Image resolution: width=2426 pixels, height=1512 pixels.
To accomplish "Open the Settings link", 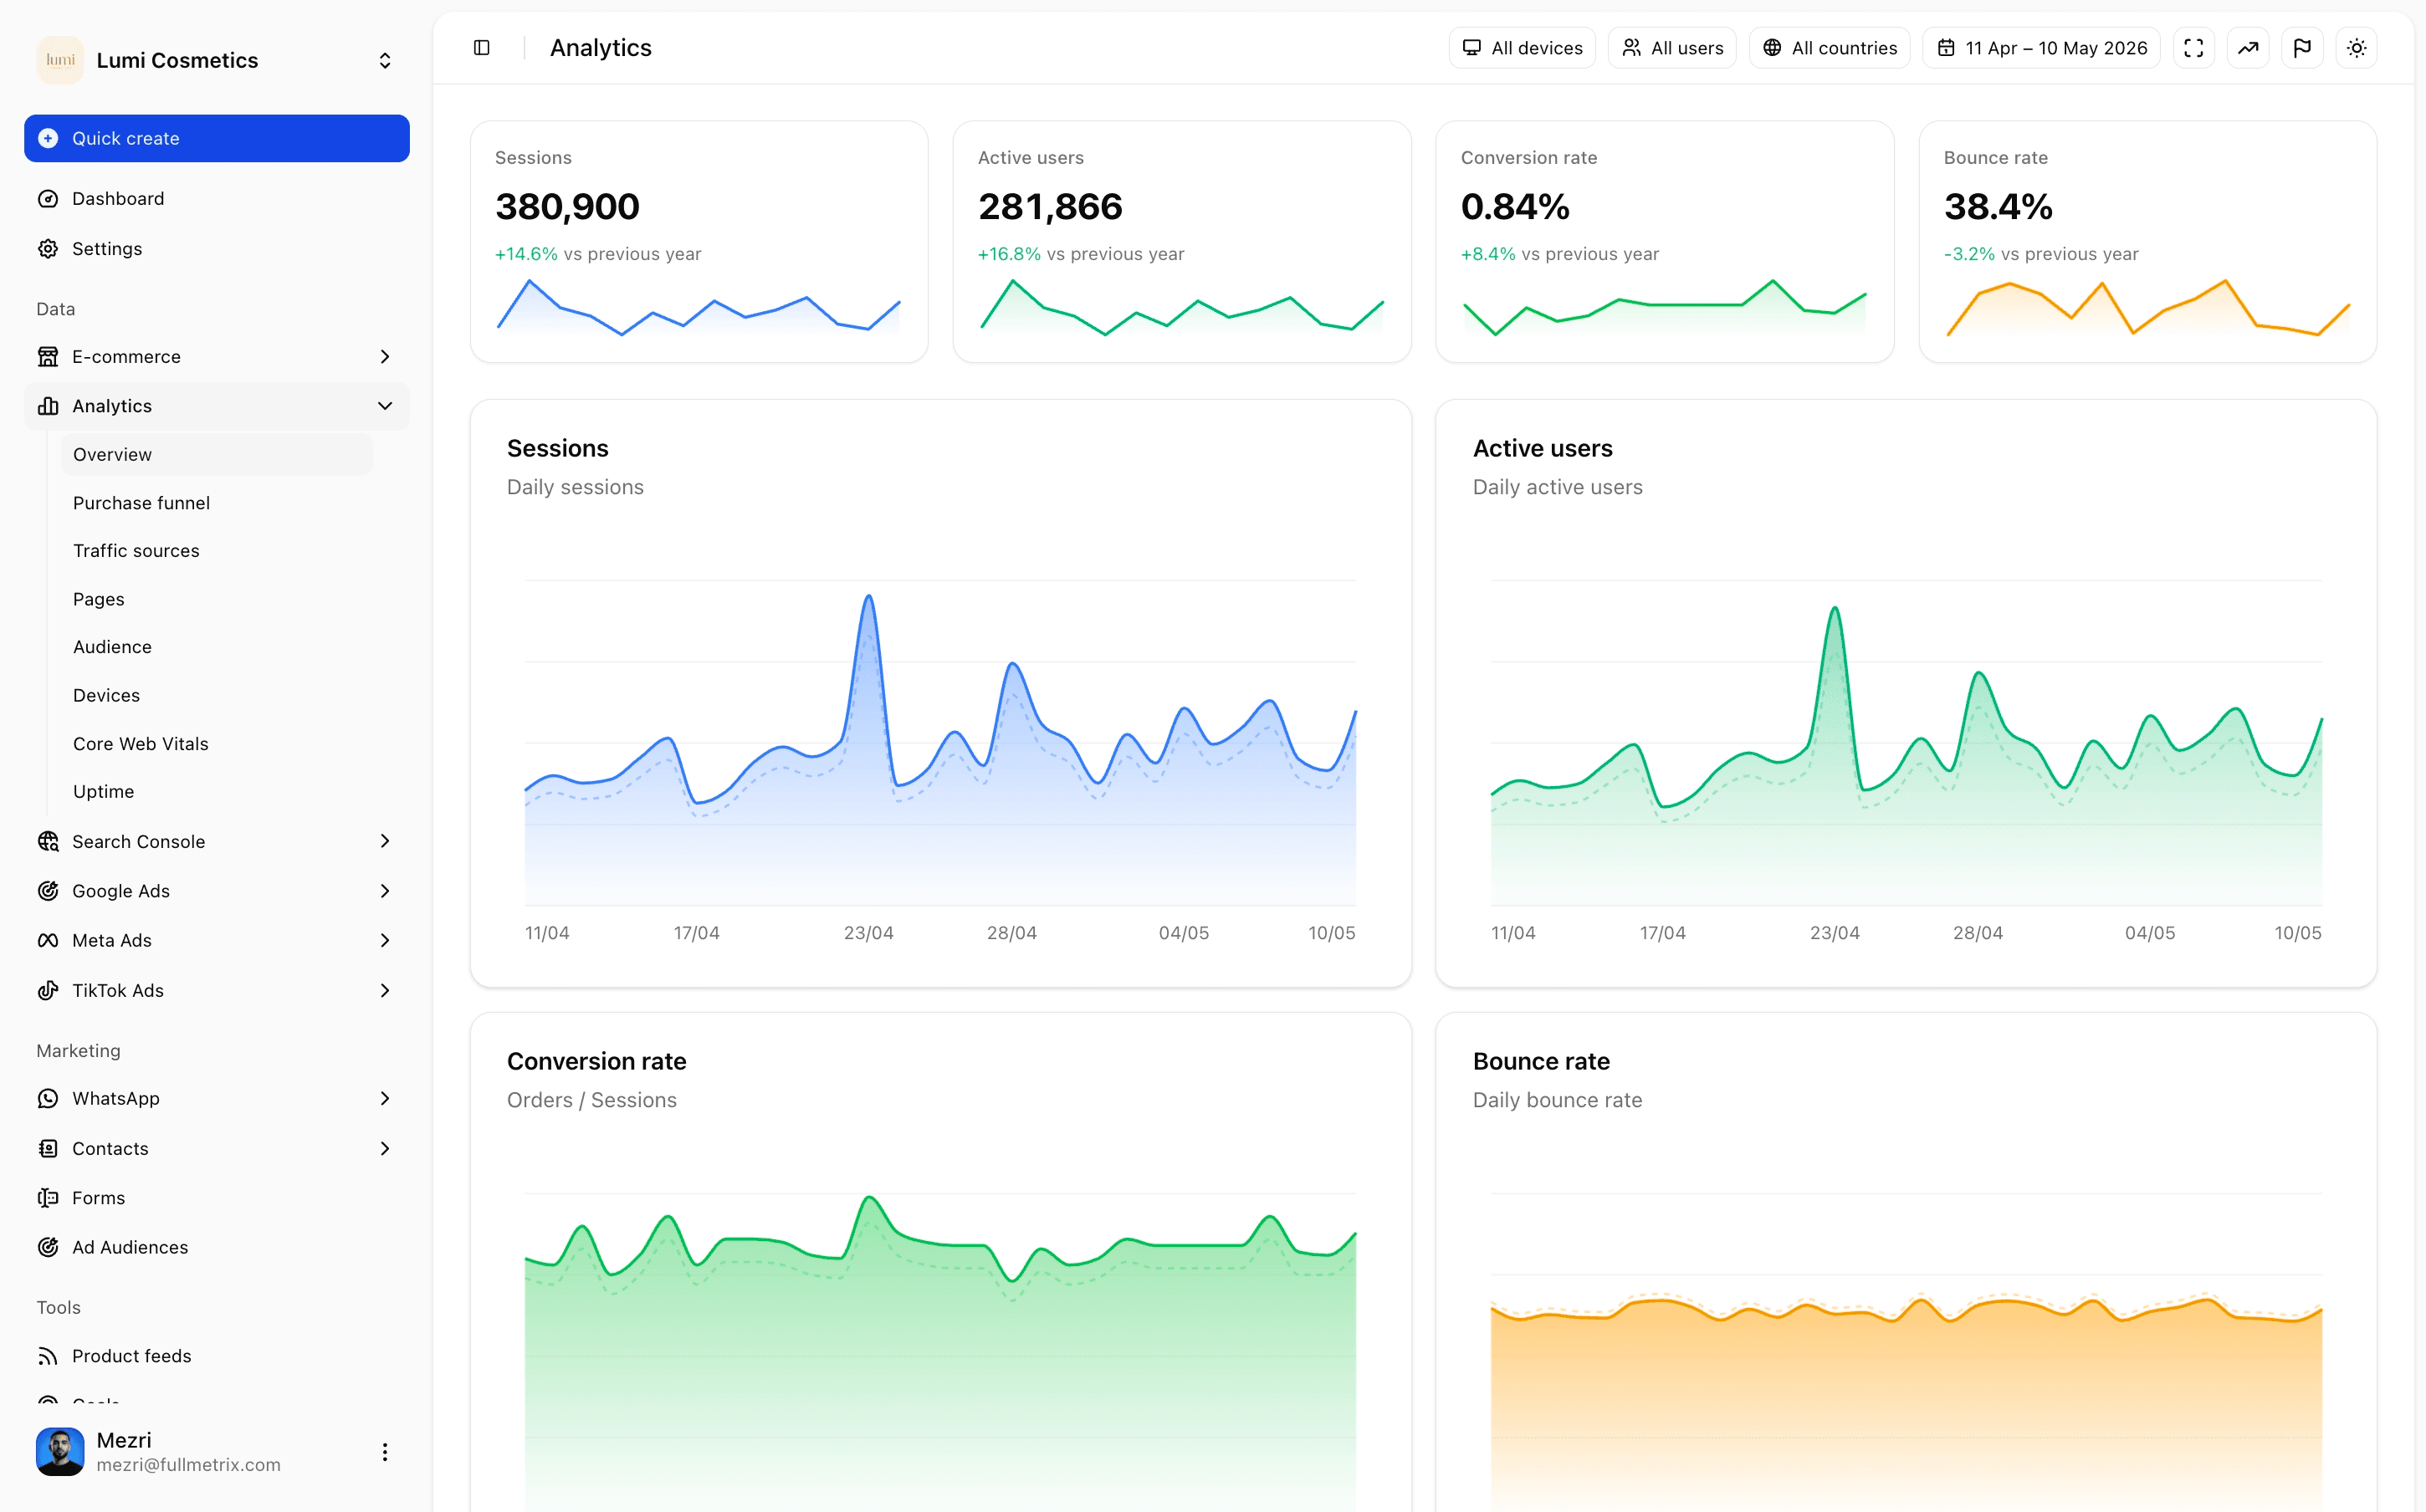I will (217, 249).
